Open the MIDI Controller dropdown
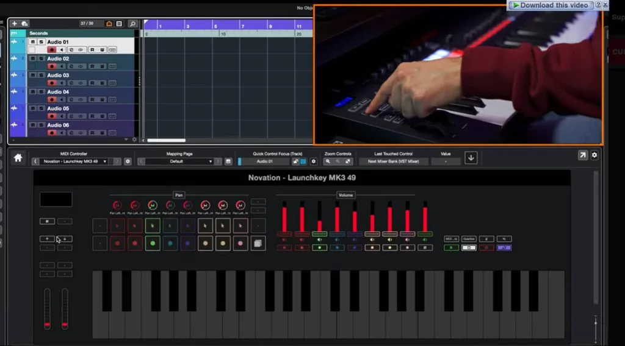625x346 pixels. point(75,161)
